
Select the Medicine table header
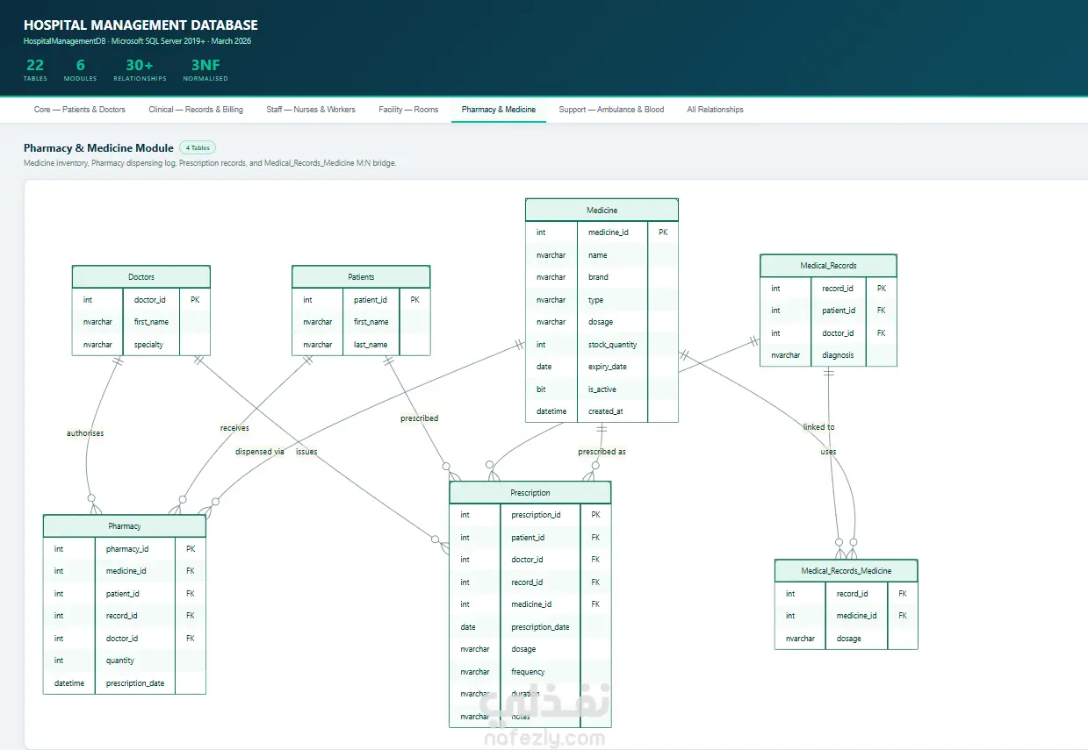(602, 211)
